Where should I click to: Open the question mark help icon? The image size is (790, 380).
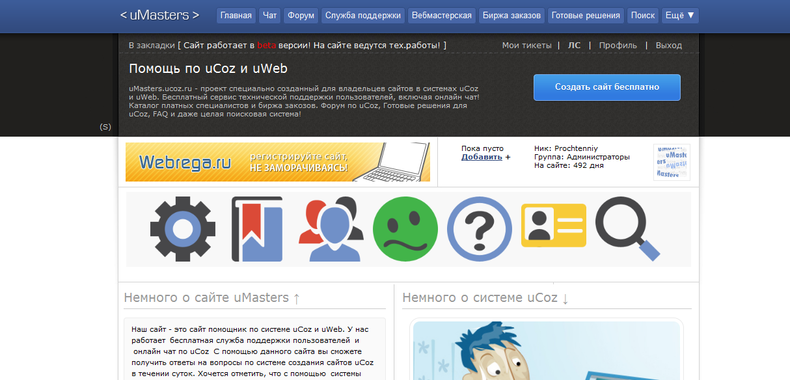point(480,229)
